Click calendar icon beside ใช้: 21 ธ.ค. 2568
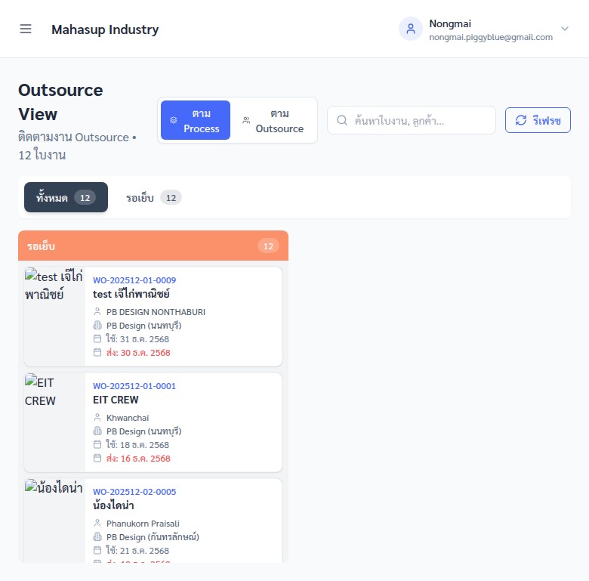 tap(97, 551)
